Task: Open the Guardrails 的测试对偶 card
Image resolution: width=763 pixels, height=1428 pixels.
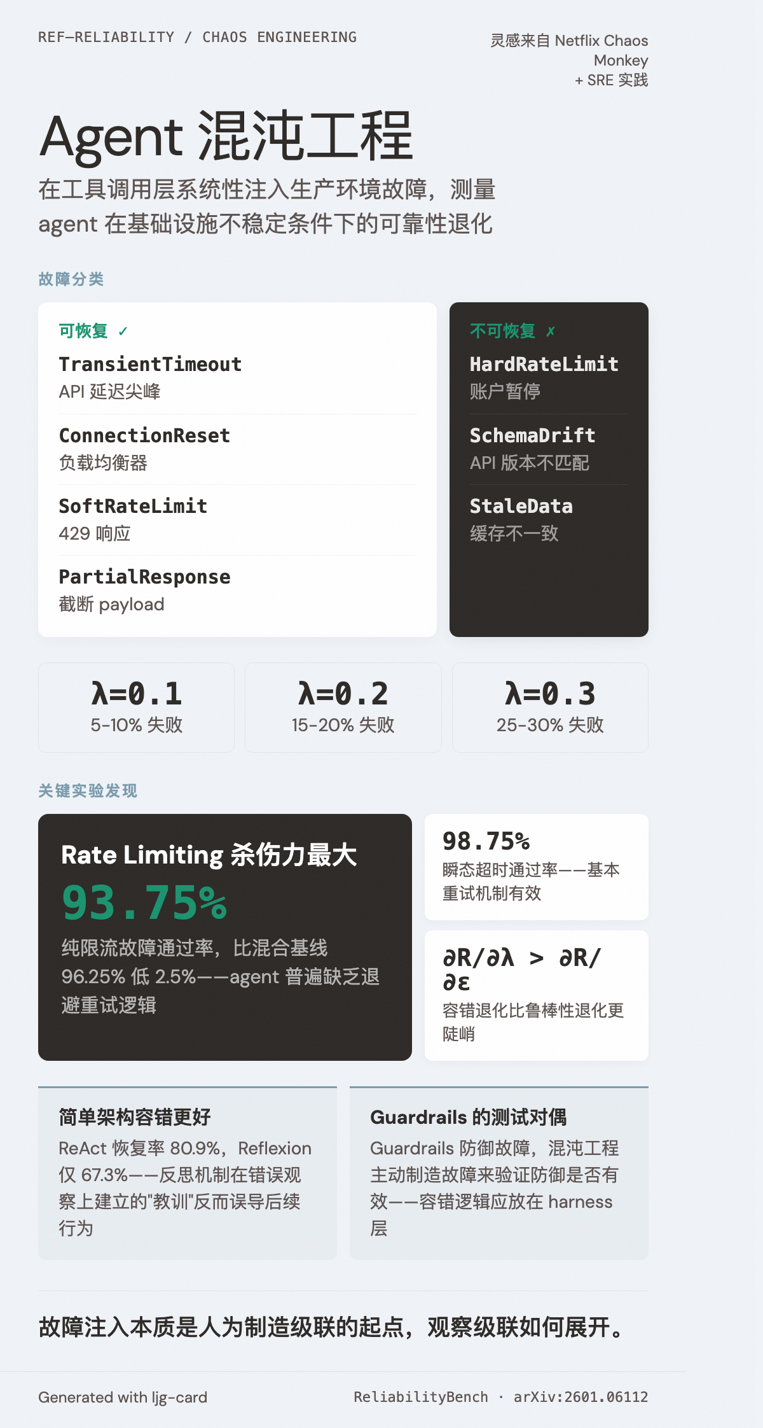Action: click(498, 1173)
